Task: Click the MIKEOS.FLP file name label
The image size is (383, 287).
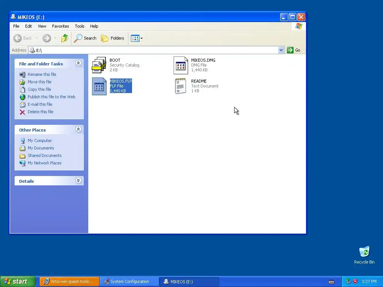Action: pyautogui.click(x=121, y=81)
